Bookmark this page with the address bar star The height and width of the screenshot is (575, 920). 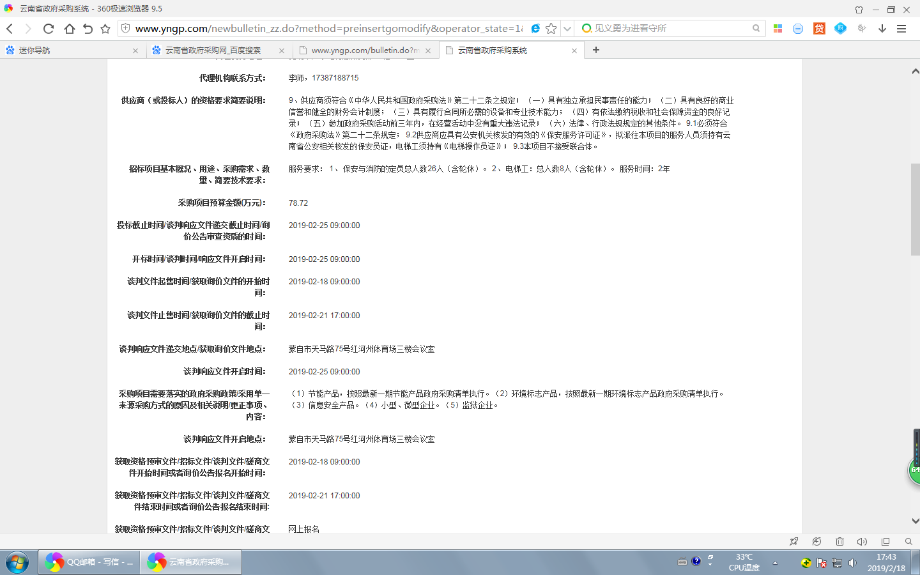pyautogui.click(x=551, y=29)
